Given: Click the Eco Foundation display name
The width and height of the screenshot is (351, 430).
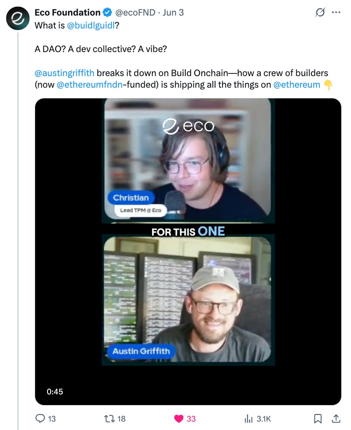Looking at the screenshot, I should [x=68, y=12].
